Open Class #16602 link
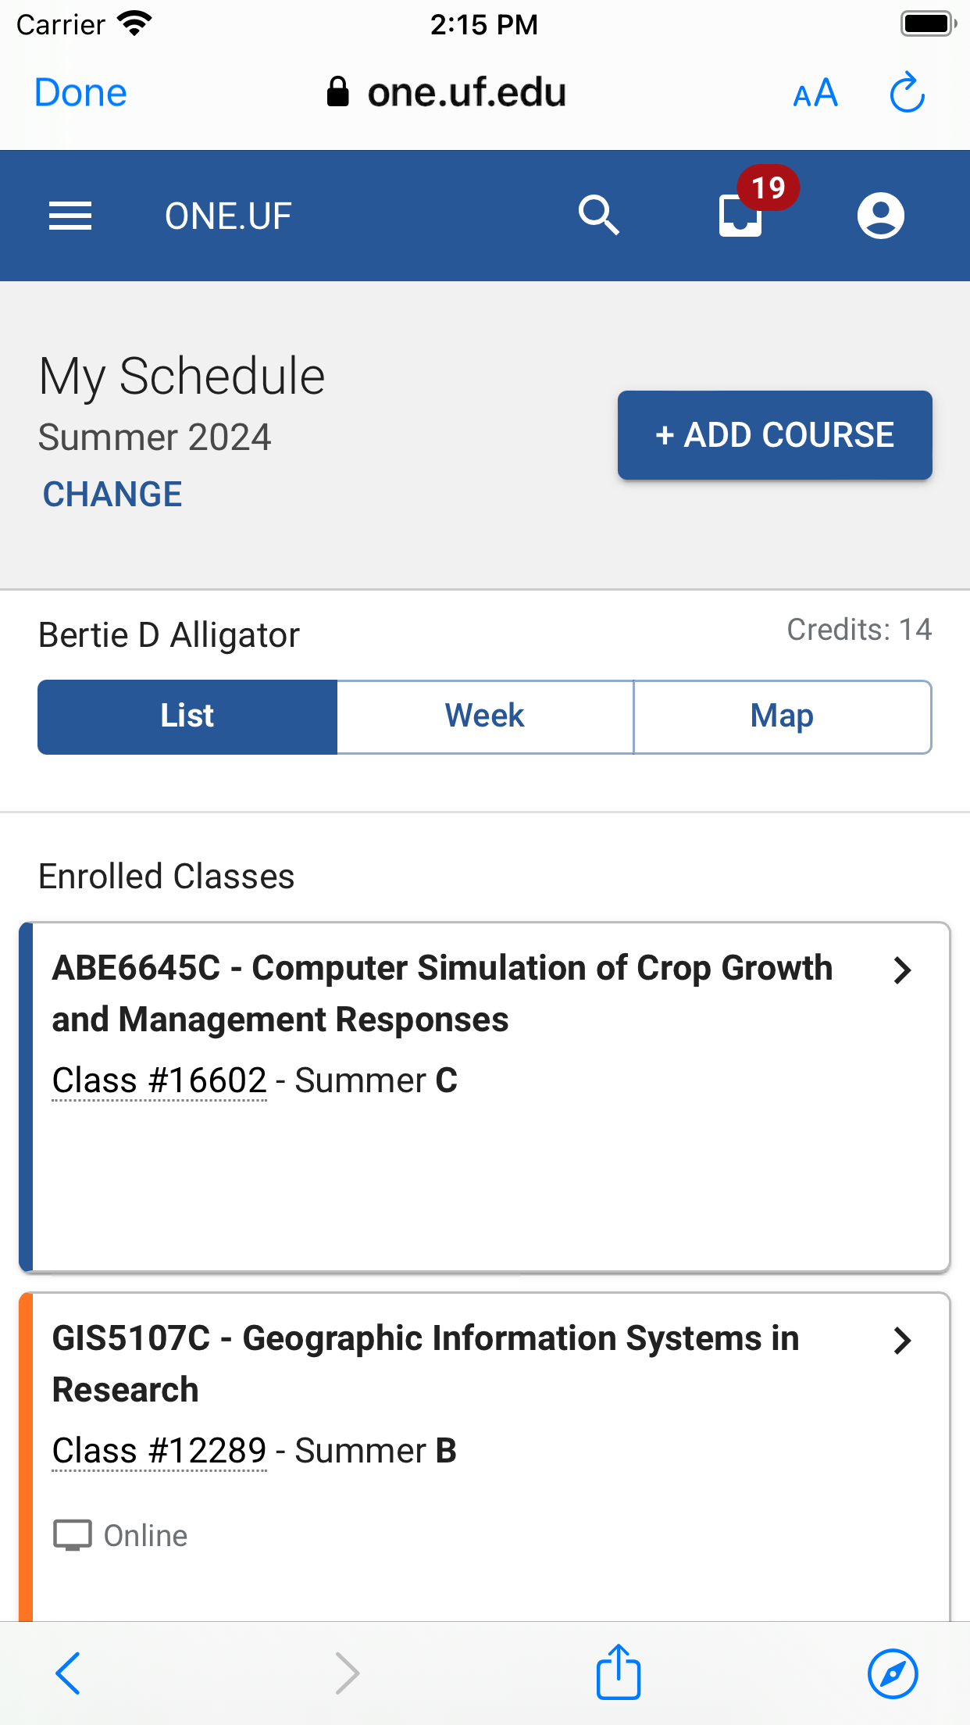 click(159, 1080)
